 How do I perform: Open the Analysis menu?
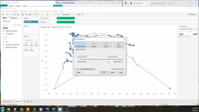[x=36, y=11]
